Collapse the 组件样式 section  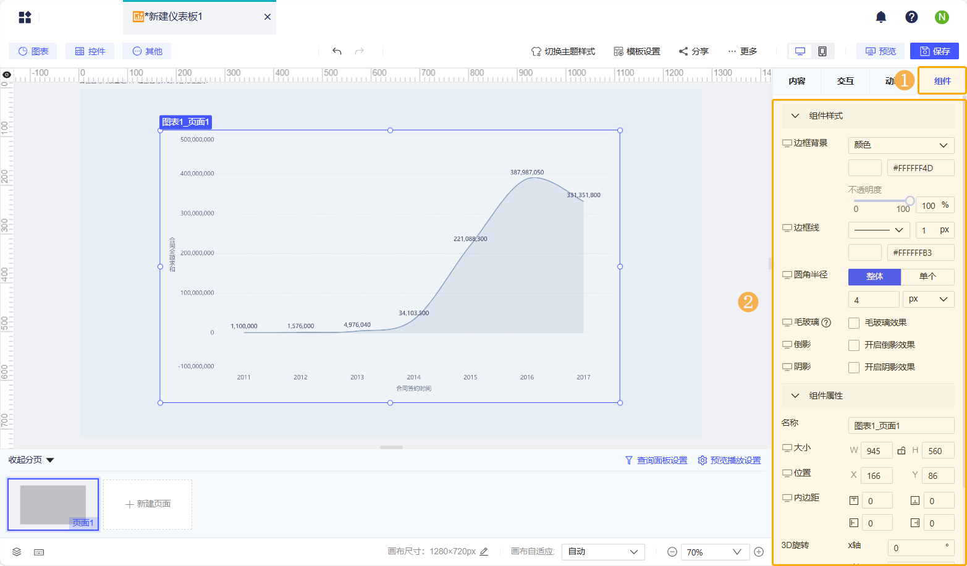[x=795, y=116]
